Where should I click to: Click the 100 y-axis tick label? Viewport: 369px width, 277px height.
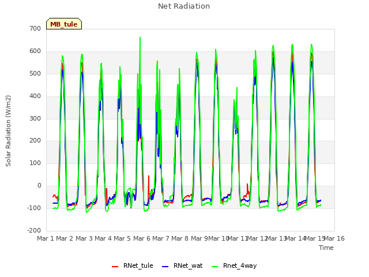click(x=35, y=163)
